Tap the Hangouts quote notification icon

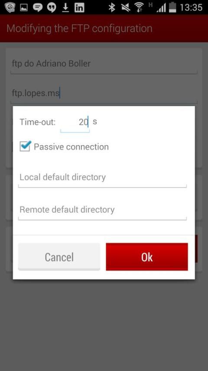point(52,7)
